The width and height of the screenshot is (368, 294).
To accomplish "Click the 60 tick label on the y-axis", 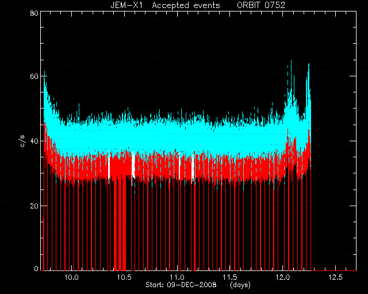I will click(34, 76).
